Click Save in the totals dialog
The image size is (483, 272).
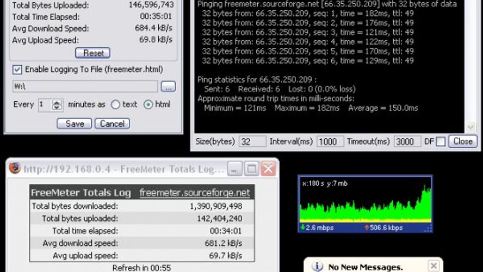(74, 123)
